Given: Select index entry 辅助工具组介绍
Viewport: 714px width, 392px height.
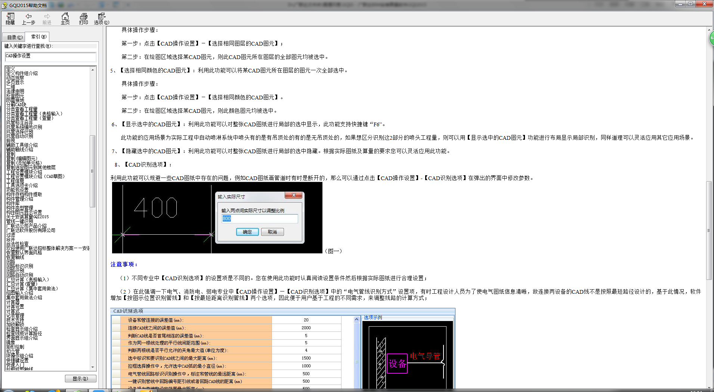Looking at the screenshot, I should tap(22, 145).
